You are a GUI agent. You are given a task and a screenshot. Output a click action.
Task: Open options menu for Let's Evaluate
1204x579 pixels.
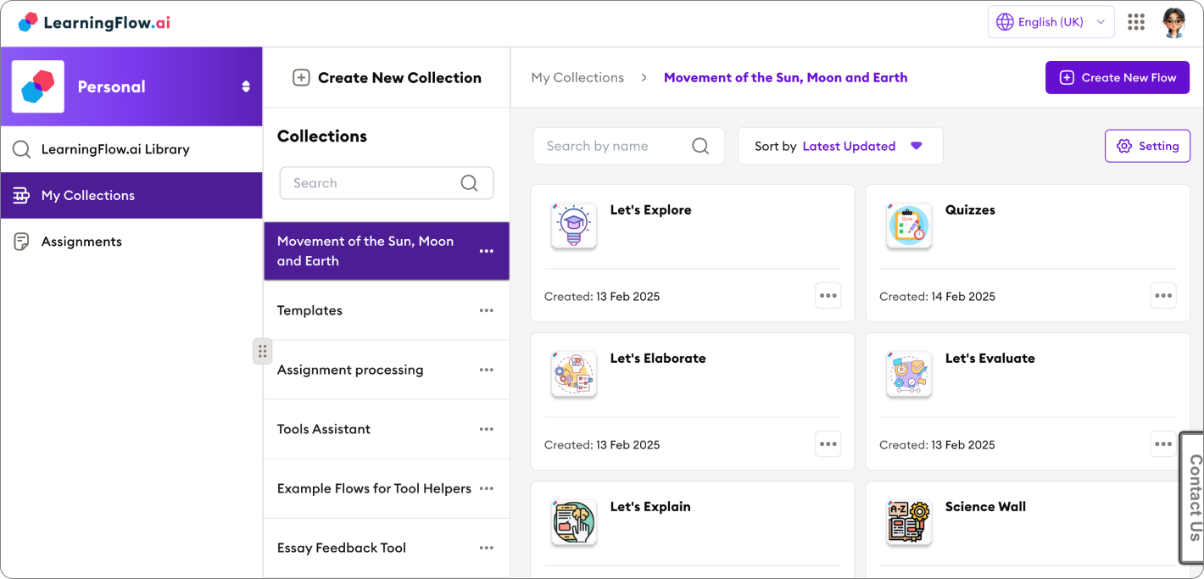pyautogui.click(x=1163, y=444)
